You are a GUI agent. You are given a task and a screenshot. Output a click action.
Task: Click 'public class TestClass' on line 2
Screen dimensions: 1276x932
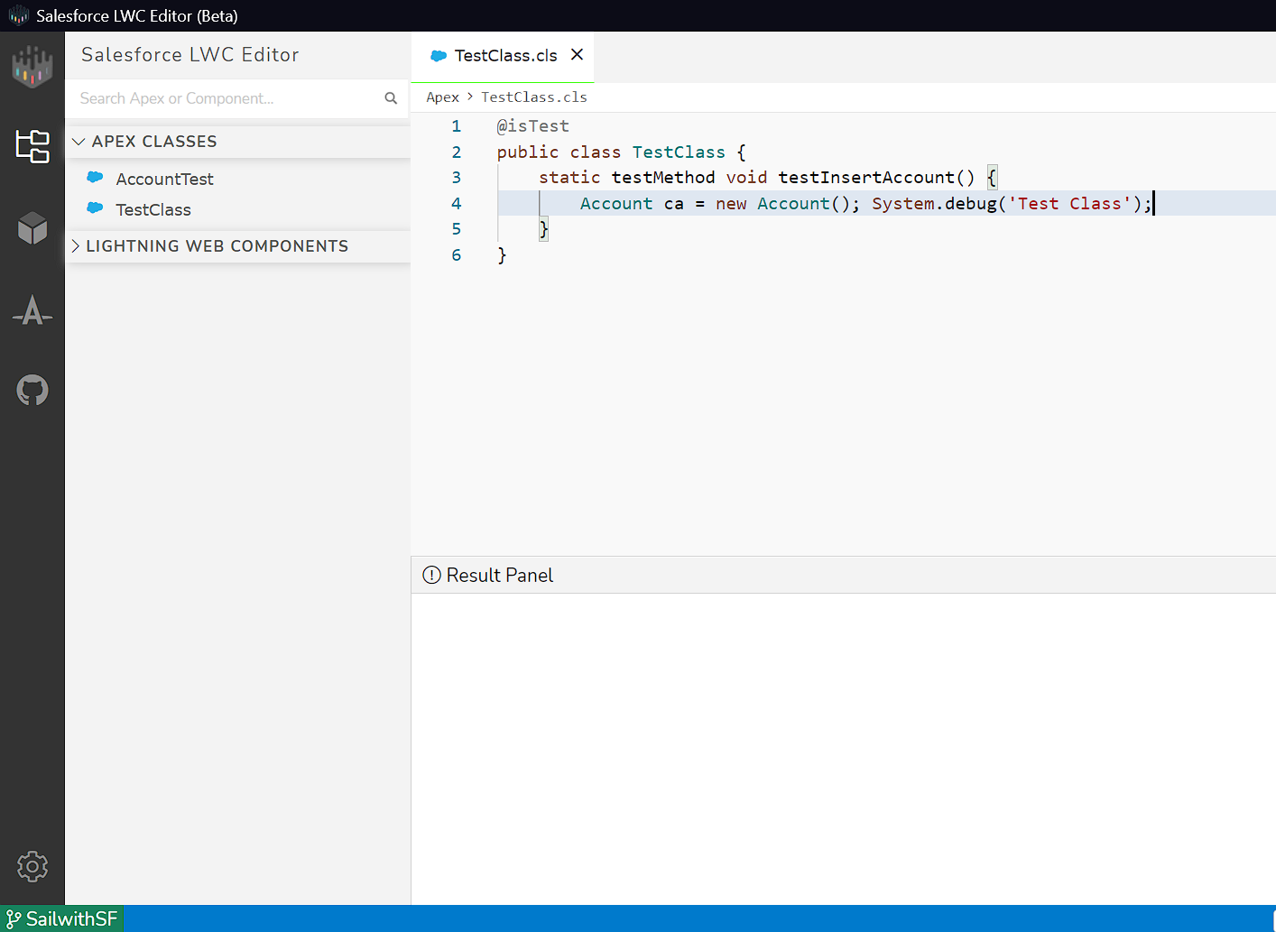pos(611,152)
